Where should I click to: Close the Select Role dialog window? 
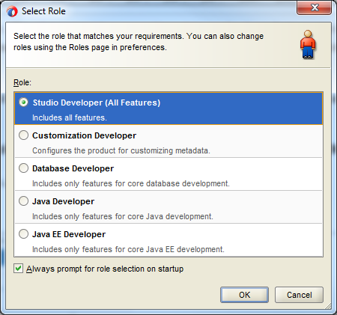314,8
